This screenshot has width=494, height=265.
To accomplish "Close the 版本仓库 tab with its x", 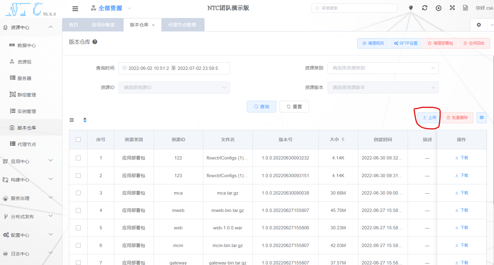I will coord(153,25).
